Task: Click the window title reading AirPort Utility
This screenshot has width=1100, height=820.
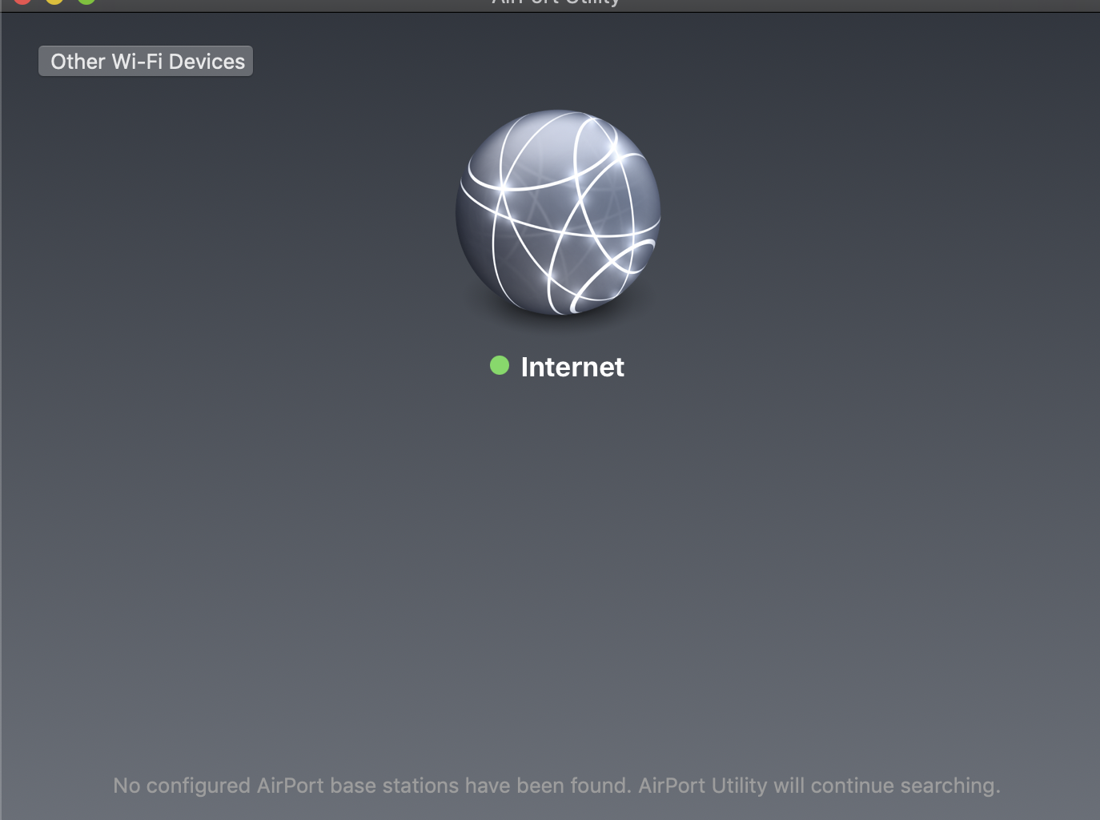Action: (x=556, y=5)
